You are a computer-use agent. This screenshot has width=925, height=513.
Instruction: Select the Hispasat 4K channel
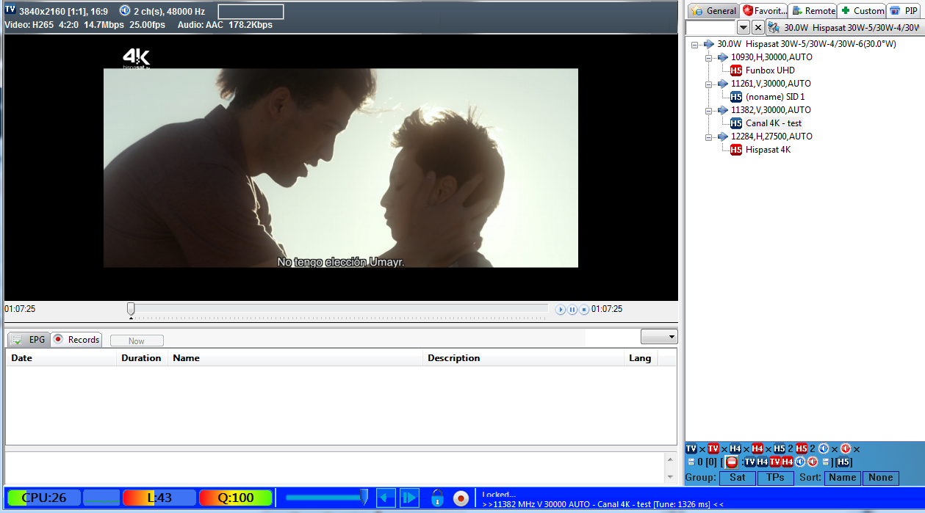[768, 150]
